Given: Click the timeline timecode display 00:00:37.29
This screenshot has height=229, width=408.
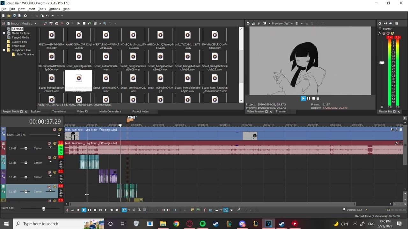Looking at the screenshot, I should point(45,121).
